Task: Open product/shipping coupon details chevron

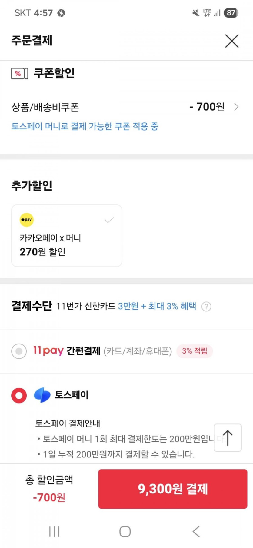Action: coord(236,107)
